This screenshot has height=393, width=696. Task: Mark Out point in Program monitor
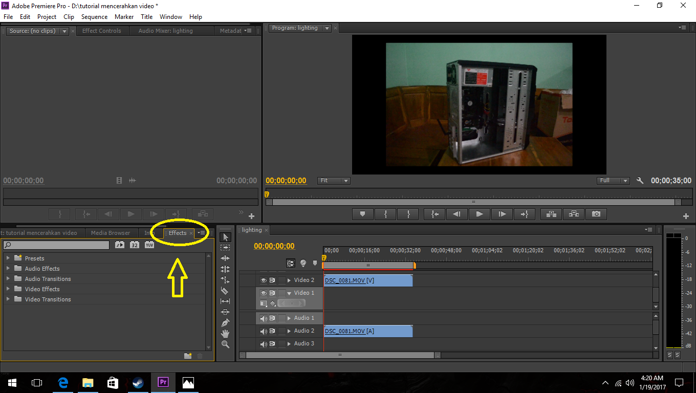408,214
